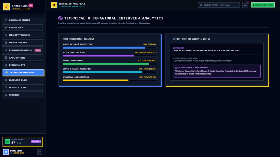This screenshot has height=157, width=280.
Task: Click the AI coach feedback purple card
Action: [217, 71]
